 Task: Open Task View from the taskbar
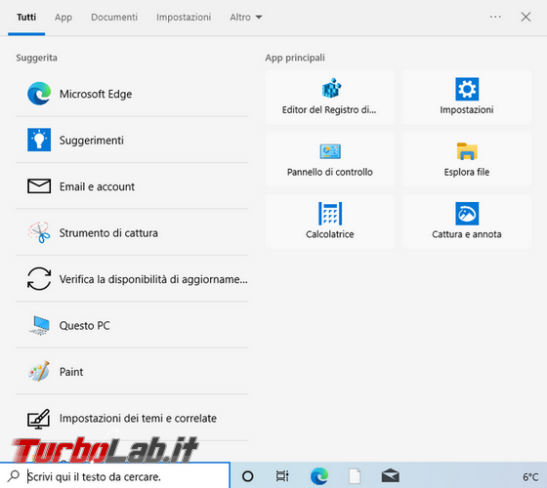(282, 476)
